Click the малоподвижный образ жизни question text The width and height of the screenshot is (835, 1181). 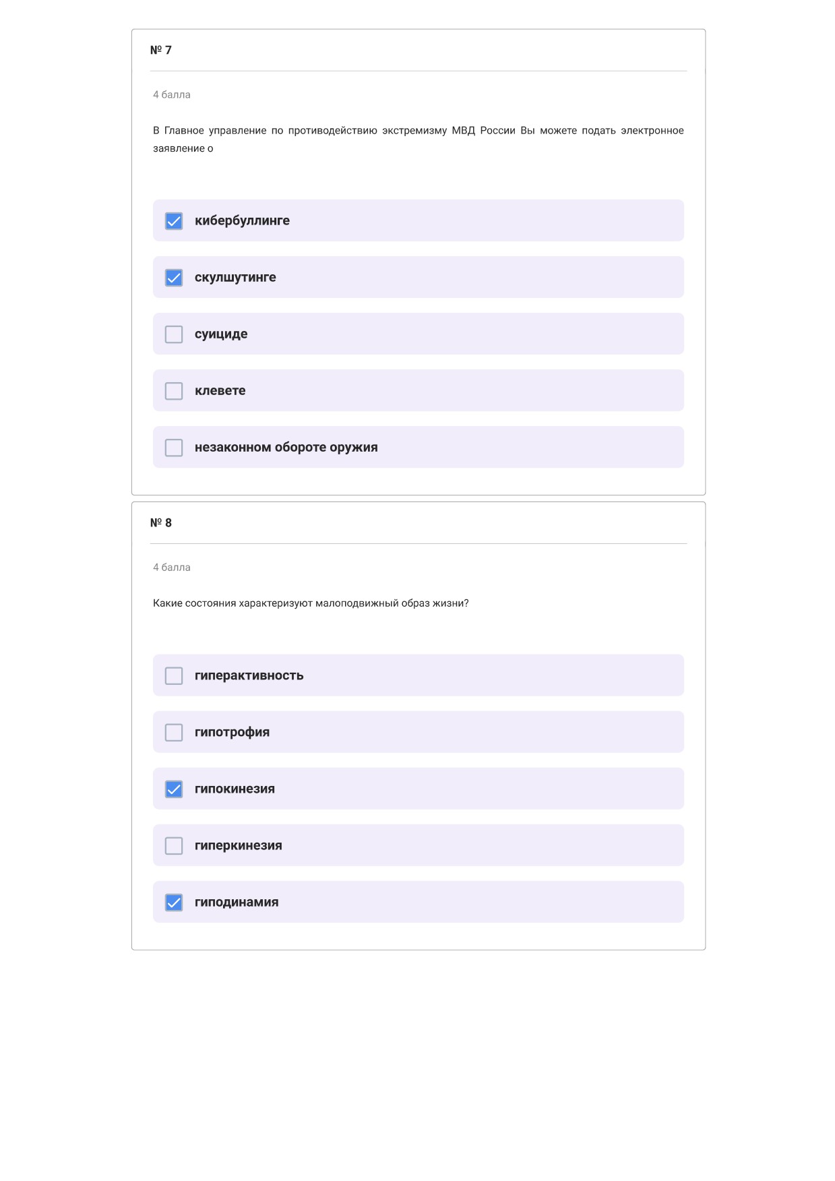[311, 603]
